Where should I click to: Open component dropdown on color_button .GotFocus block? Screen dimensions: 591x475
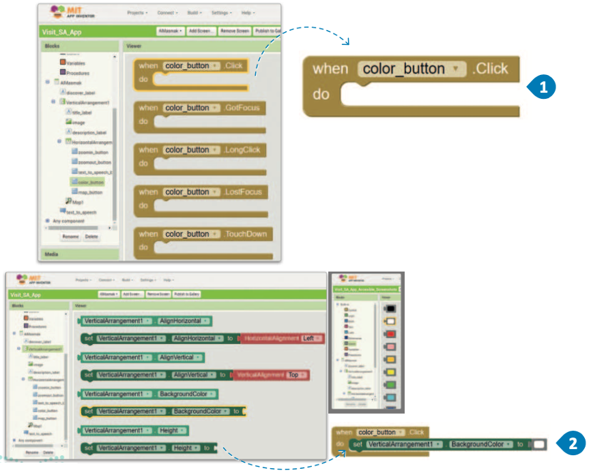click(216, 108)
